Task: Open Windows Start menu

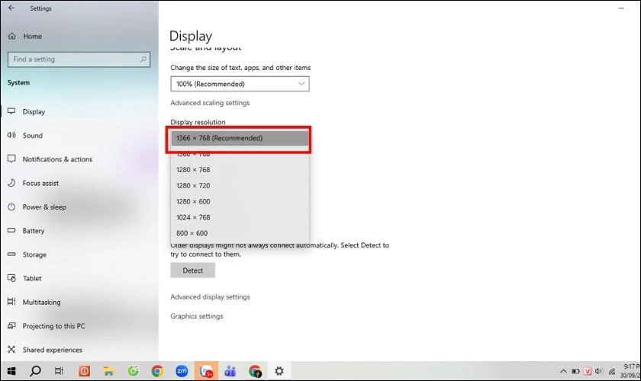Action: (11, 371)
